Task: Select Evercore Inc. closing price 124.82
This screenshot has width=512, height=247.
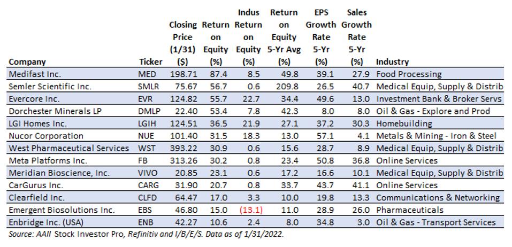Action: point(183,98)
